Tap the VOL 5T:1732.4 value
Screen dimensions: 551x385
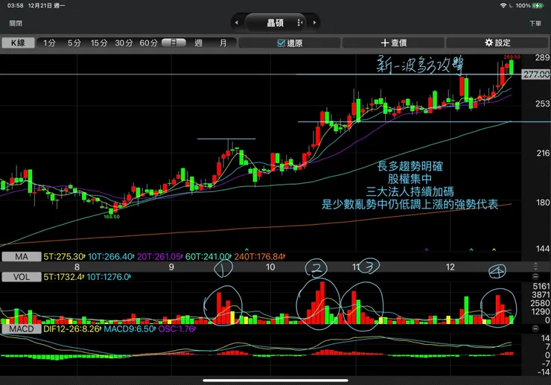[64, 277]
